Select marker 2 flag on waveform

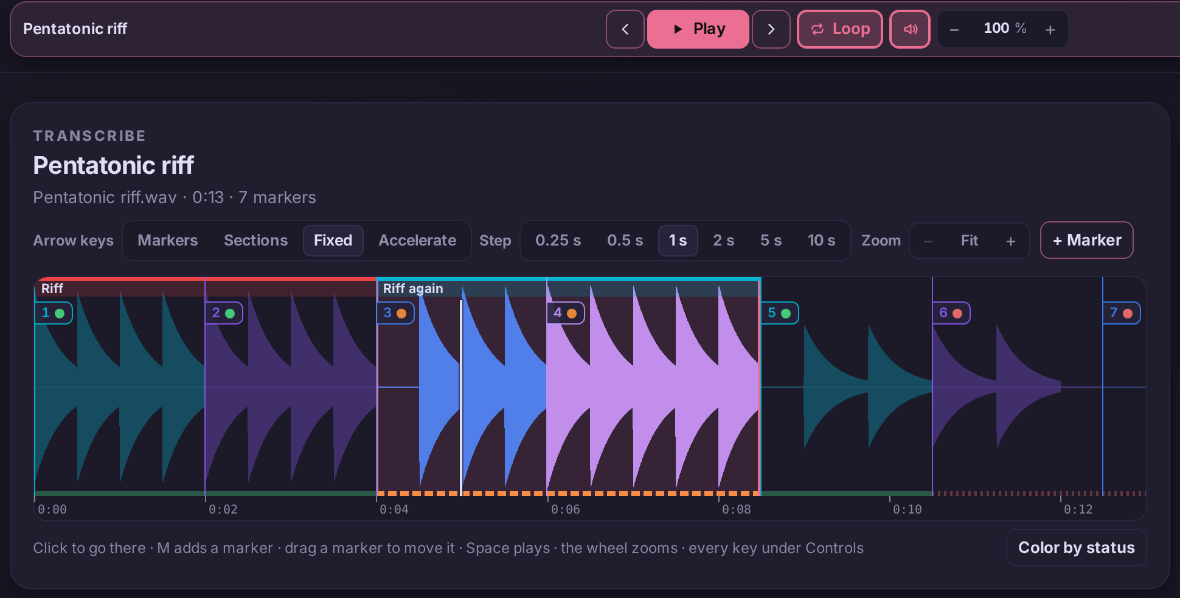tap(224, 313)
